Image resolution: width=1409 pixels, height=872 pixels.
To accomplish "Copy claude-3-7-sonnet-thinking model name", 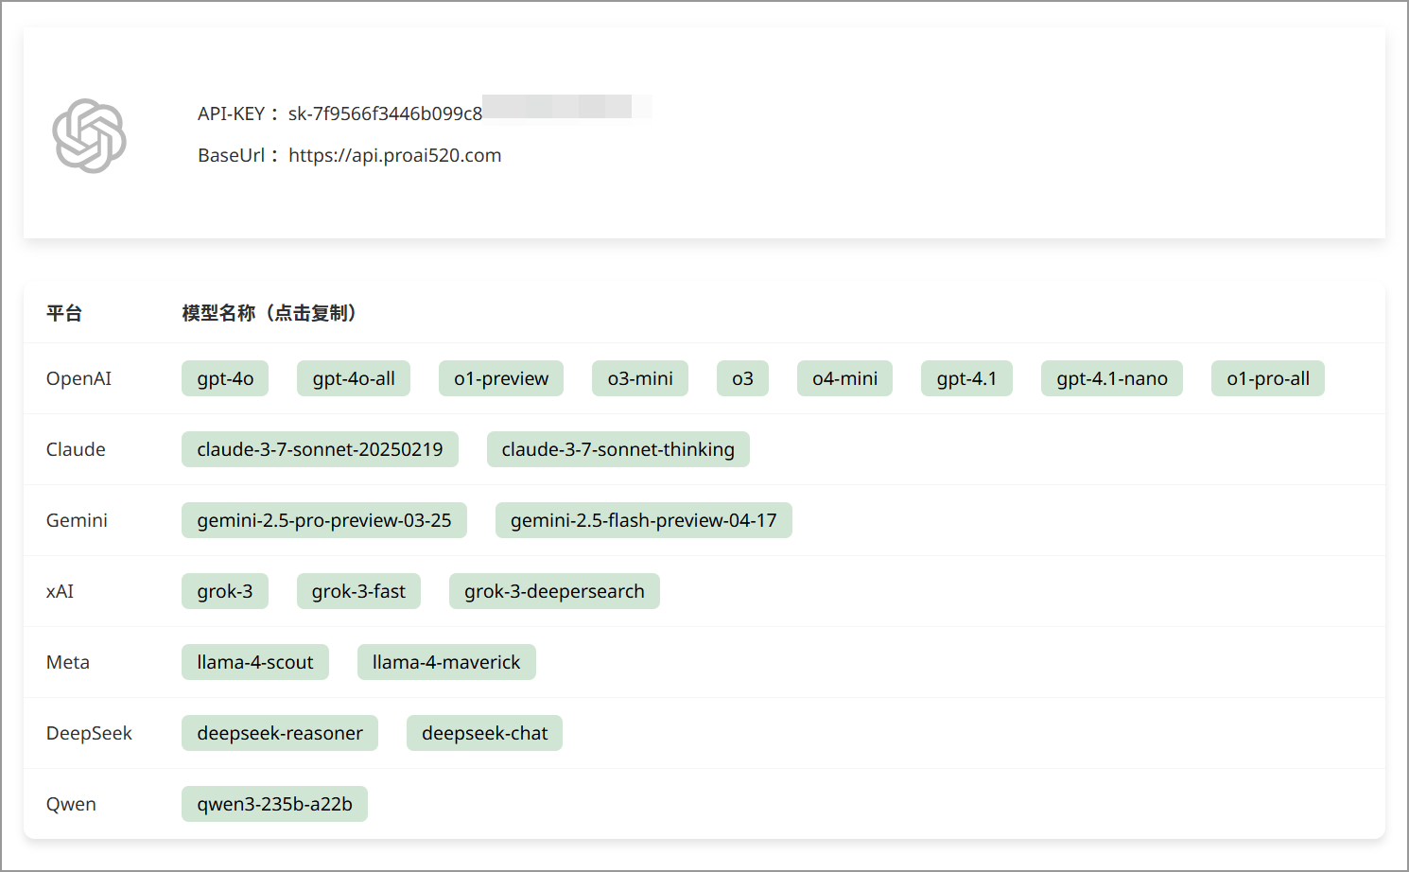I will click(x=618, y=449).
